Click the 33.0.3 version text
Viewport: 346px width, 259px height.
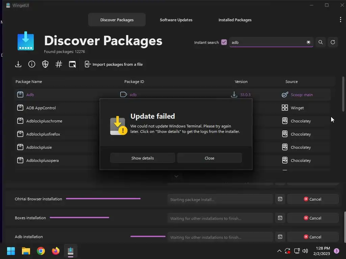pos(245,95)
